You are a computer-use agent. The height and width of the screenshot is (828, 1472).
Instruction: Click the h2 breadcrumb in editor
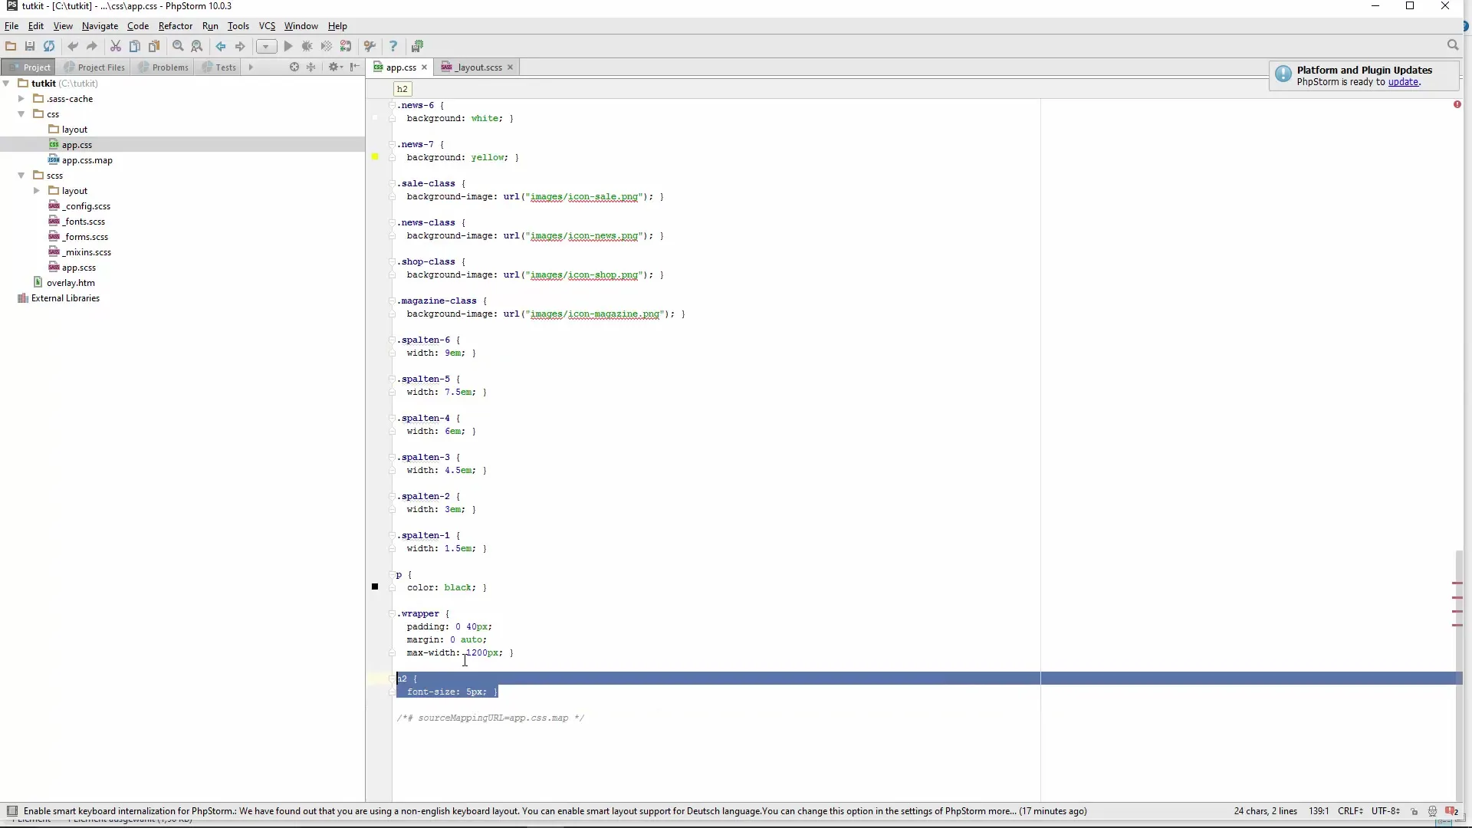(402, 89)
